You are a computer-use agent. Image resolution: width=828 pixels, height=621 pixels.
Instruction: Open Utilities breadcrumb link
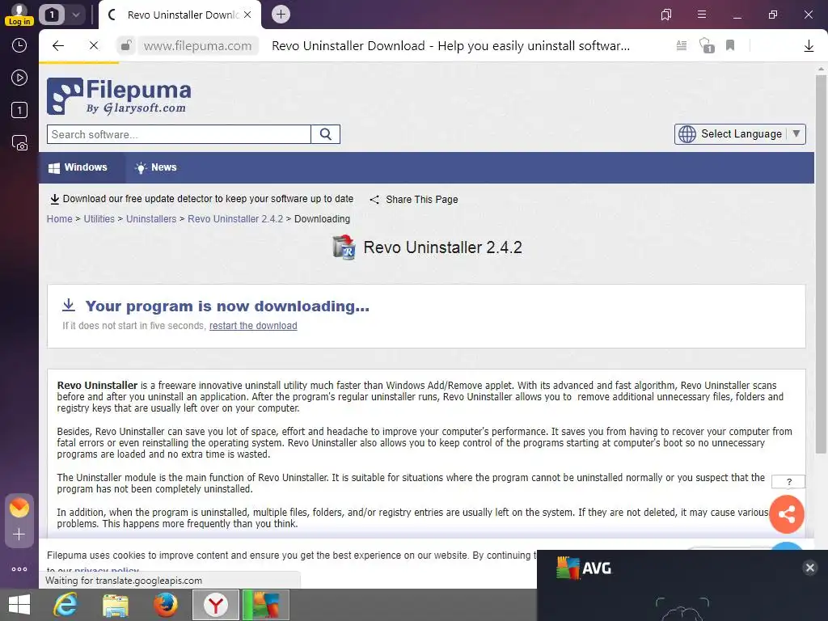(99, 218)
